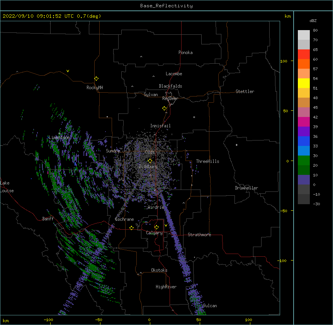Viewport: 333px width, 325px height.
Task: Click the Olds town label
Action: tap(150, 152)
